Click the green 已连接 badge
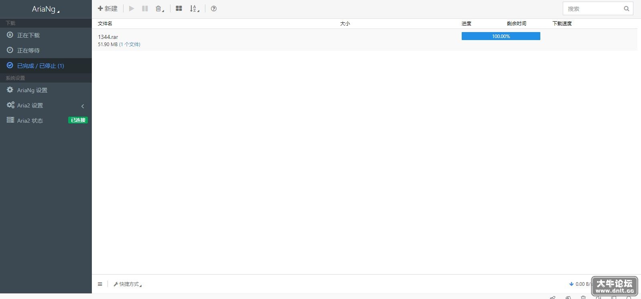Viewport: 641px width, 299px height. pos(78,120)
